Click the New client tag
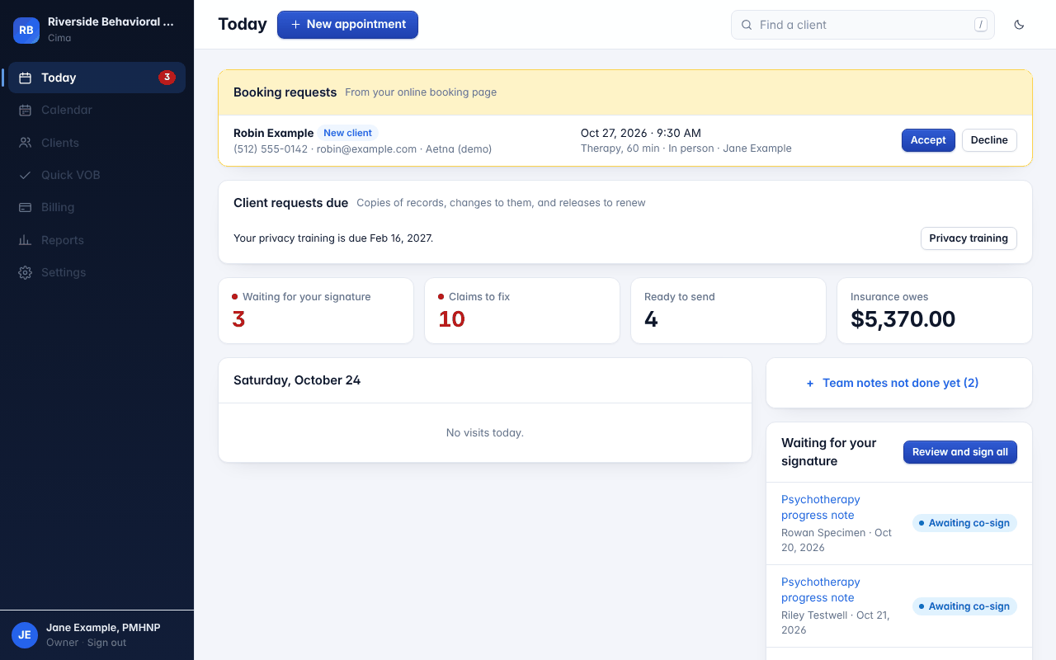The height and width of the screenshot is (660, 1056). (347, 133)
